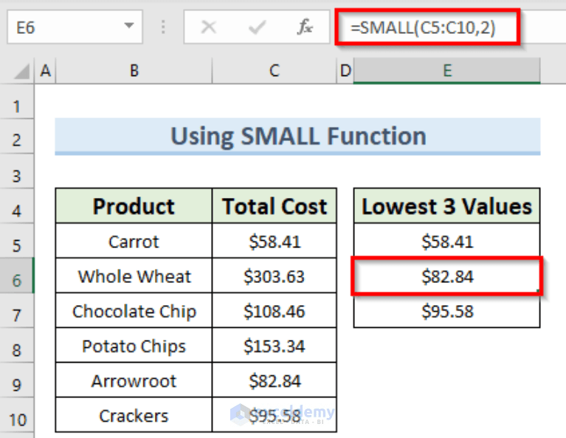
Task: Select the 'Arrowroot' cell
Action: 134,380
